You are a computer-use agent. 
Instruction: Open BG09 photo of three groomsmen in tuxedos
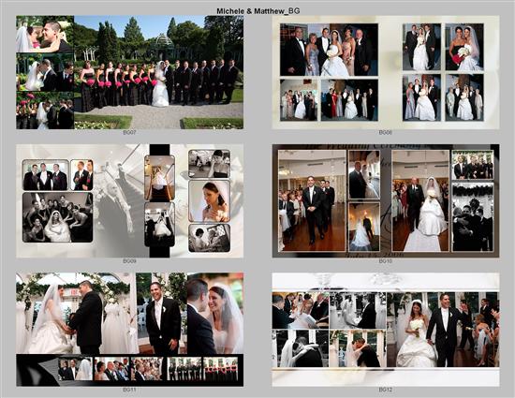(45, 175)
